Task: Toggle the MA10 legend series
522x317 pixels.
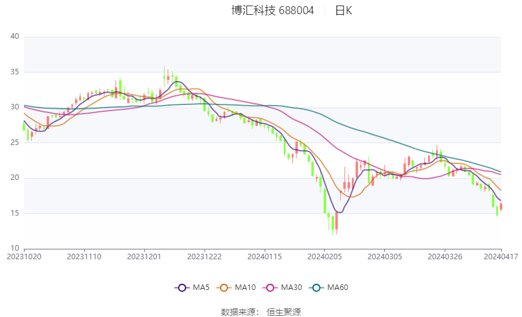Action: (236, 288)
